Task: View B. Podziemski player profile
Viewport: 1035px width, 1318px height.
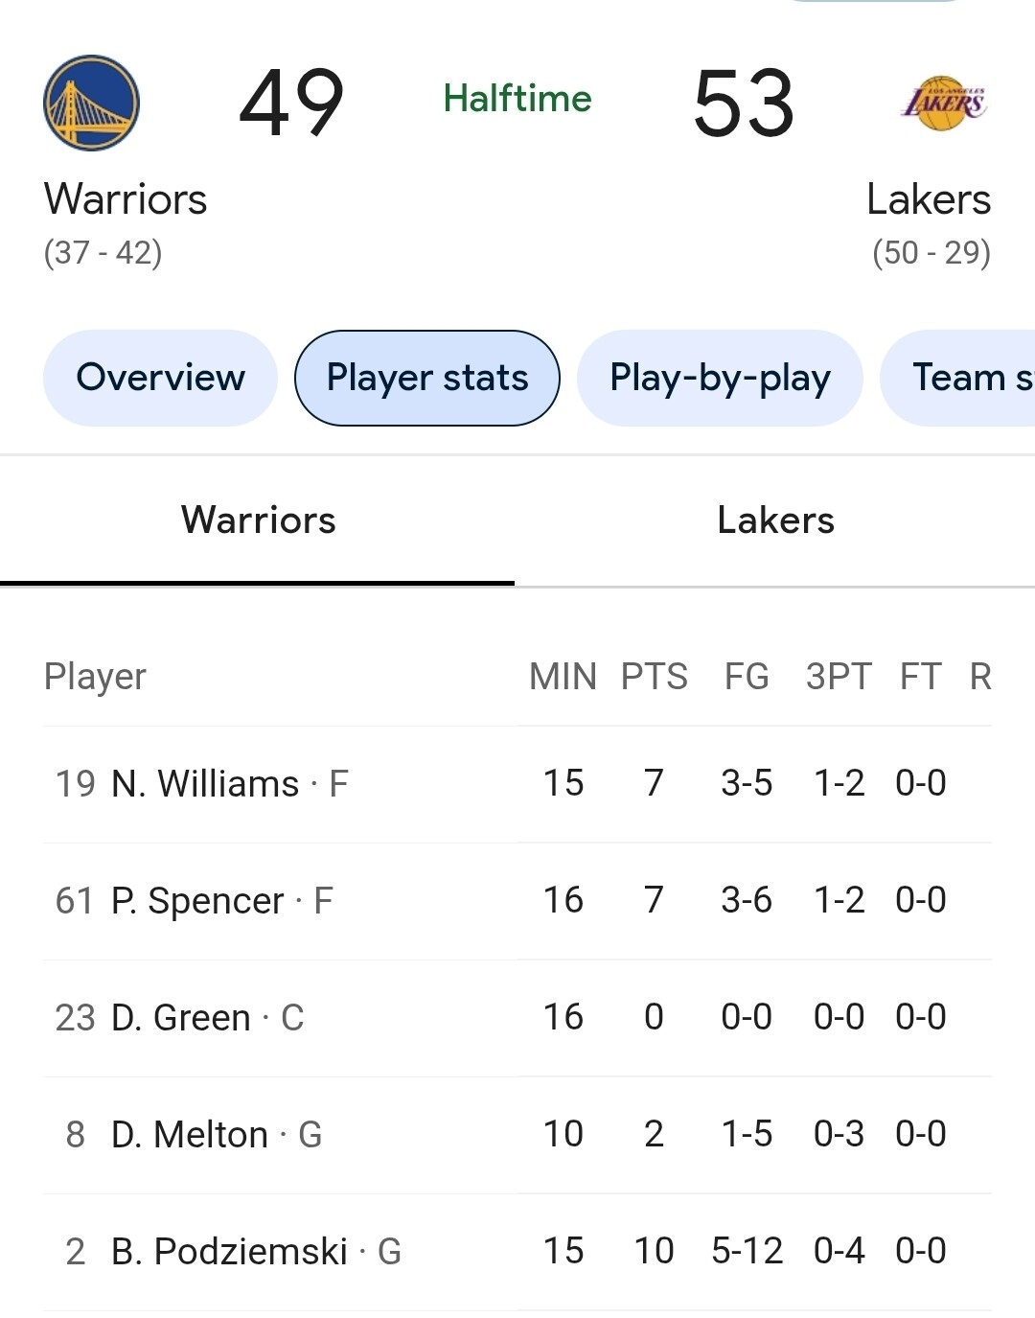Action: click(229, 1252)
